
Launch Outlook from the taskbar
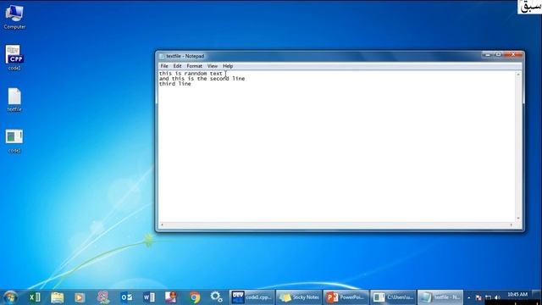[126, 297]
